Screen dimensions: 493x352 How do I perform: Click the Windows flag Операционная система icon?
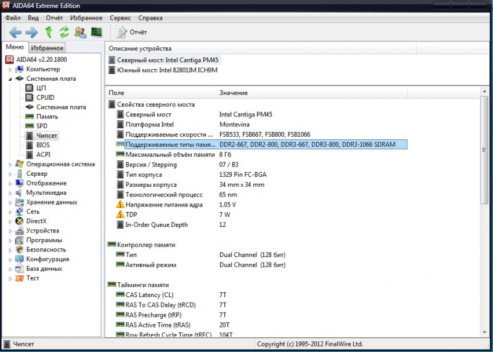pyautogui.click(x=20, y=164)
